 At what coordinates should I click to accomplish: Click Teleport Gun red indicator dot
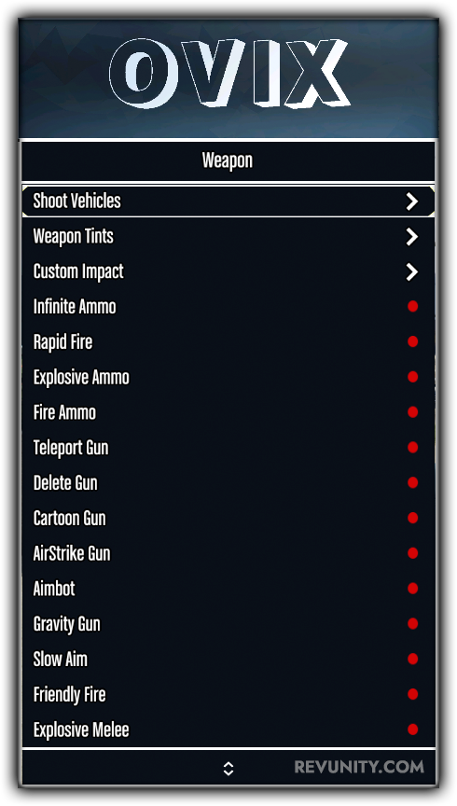(412, 447)
